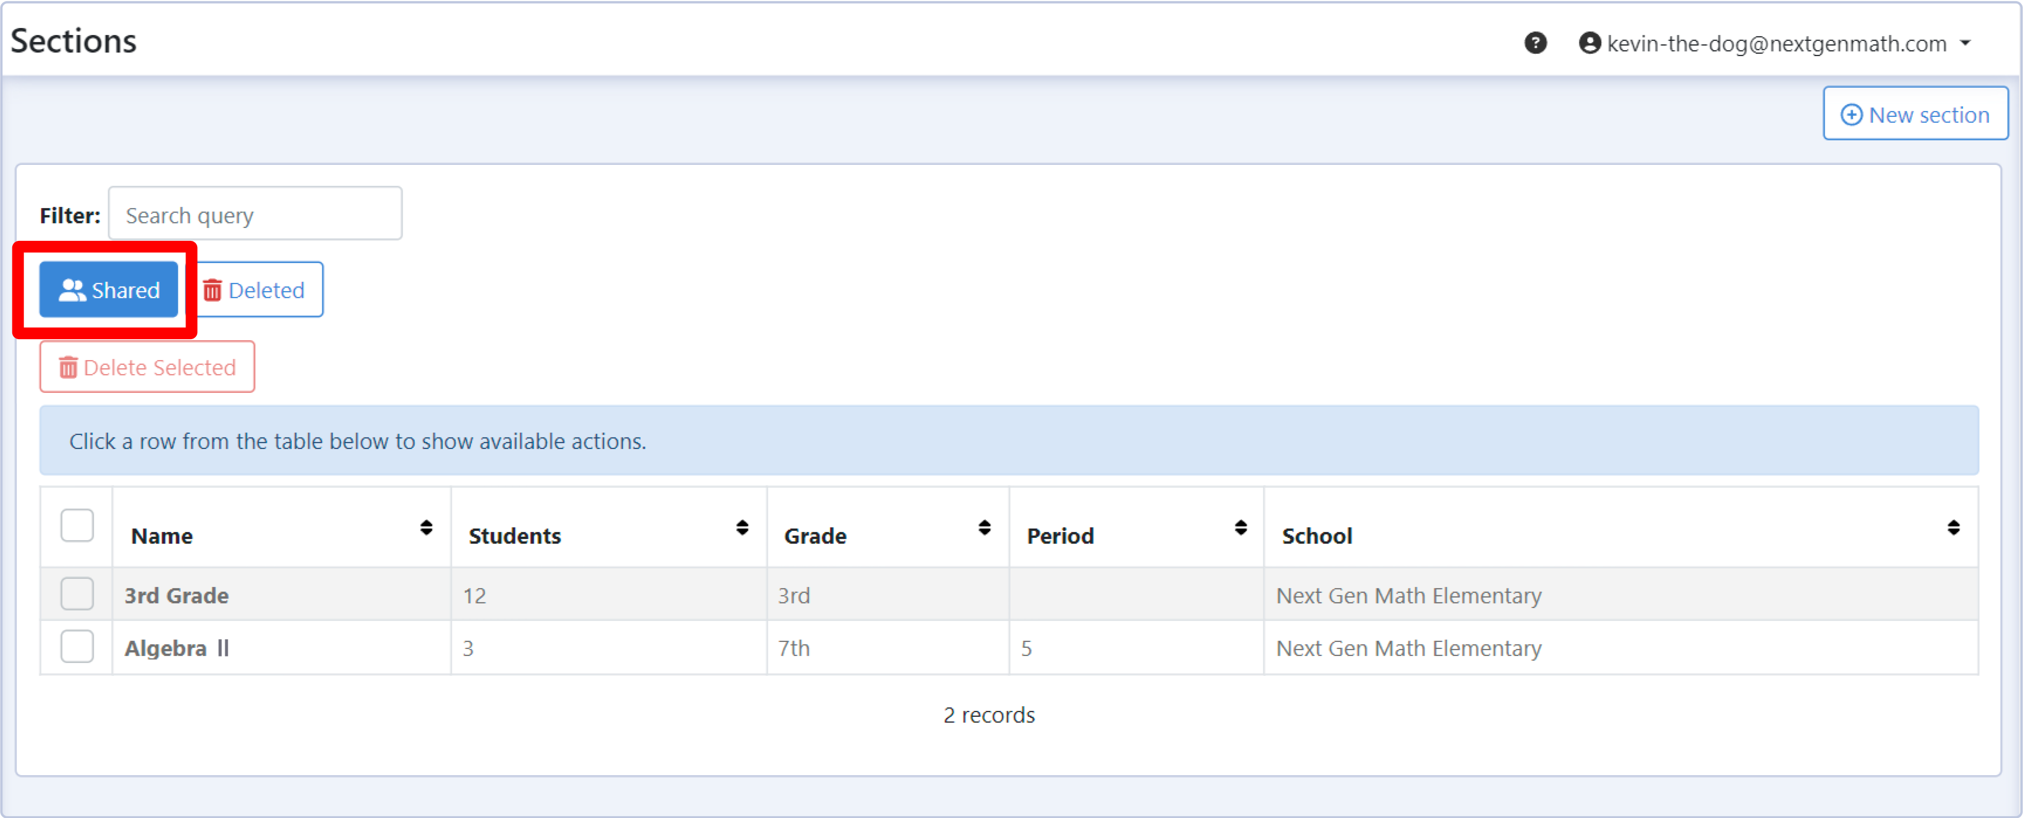Sort by Students column arrows
The width and height of the screenshot is (2023, 818).
pos(742,527)
